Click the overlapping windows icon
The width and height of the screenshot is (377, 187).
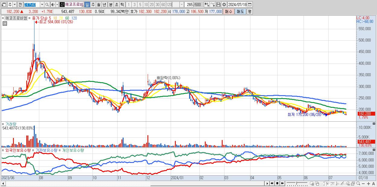click(x=317, y=183)
